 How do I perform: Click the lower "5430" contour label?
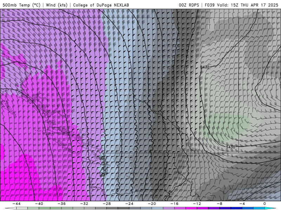(x=230, y=147)
